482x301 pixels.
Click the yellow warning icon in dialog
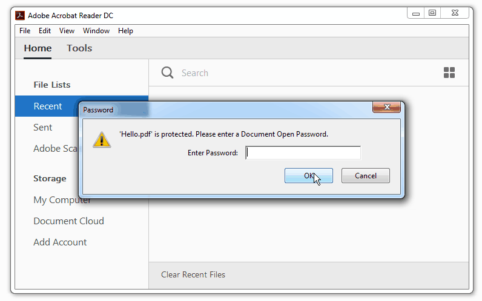click(x=102, y=140)
